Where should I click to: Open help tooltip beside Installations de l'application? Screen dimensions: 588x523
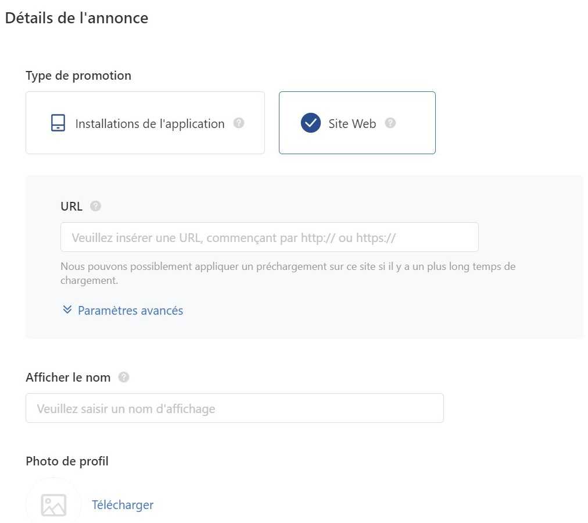pyautogui.click(x=239, y=123)
